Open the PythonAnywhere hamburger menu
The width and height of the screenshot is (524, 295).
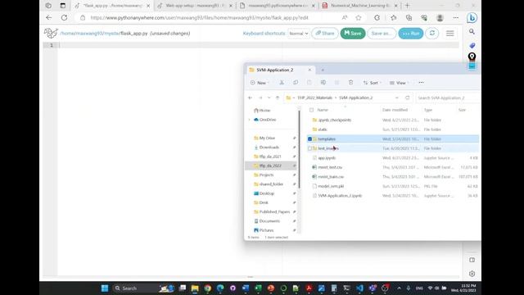[x=449, y=33]
